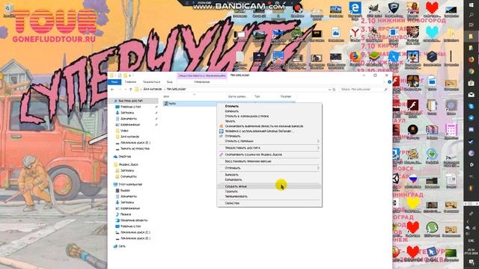Expand the Отправить submenu with arrow
479x269 pixels.
269,168
